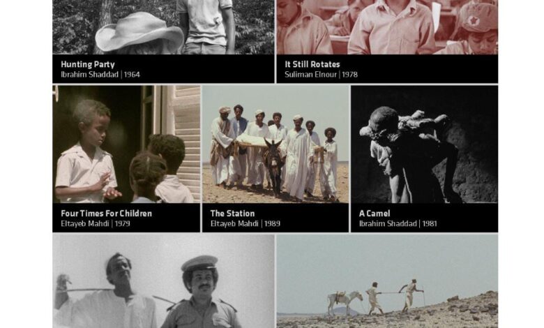Open the Hunting Party film thumbnail
The image size is (544, 328).
[x=163, y=27]
